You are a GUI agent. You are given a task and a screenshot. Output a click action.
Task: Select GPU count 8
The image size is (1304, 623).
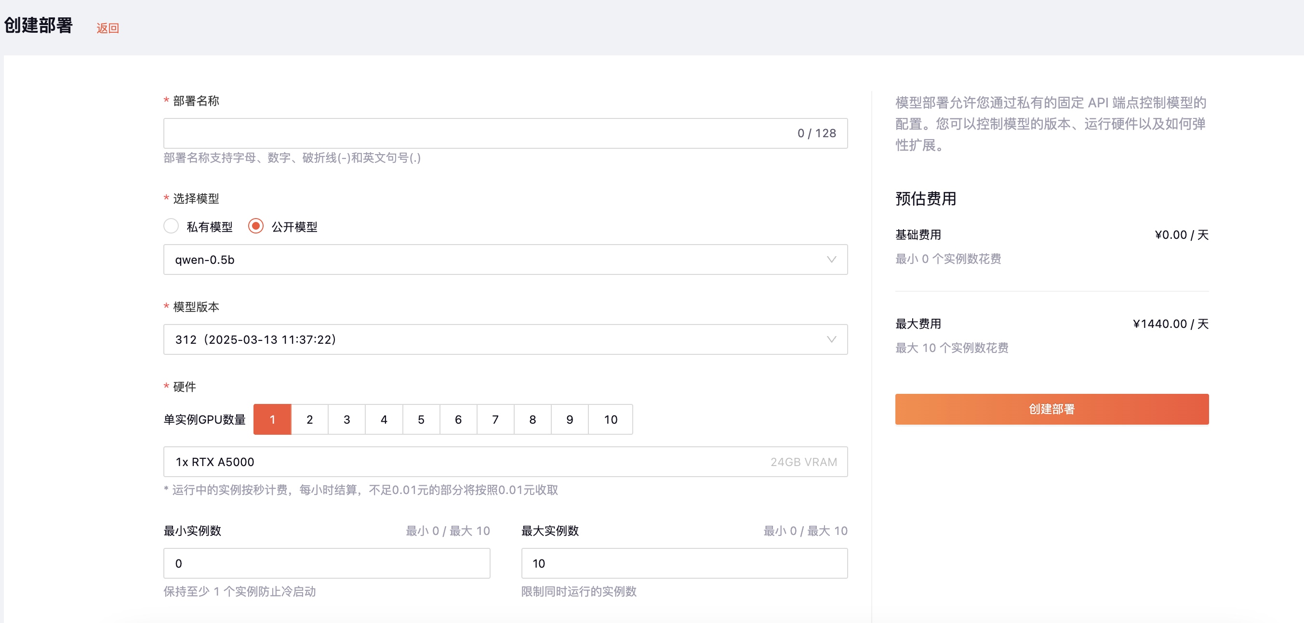(x=532, y=420)
